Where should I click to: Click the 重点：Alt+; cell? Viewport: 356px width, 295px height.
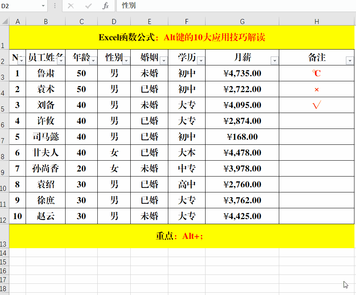pos(181,236)
